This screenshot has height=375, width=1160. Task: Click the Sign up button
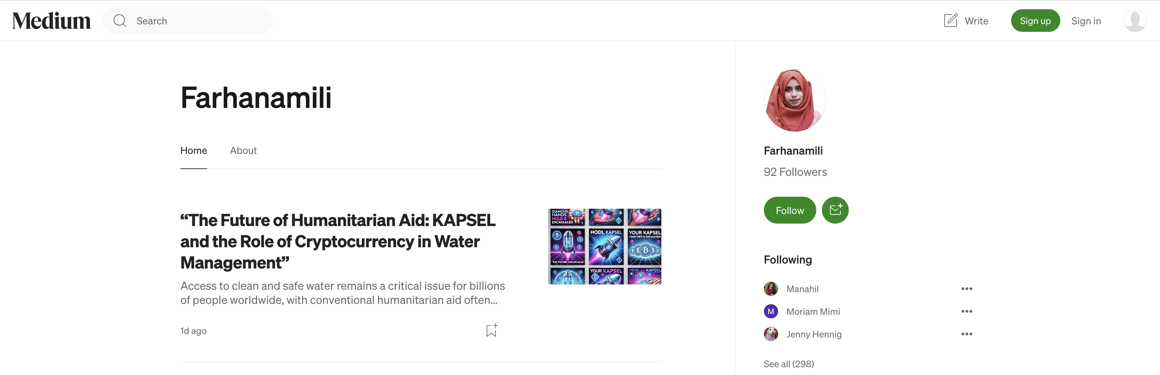1035,21
